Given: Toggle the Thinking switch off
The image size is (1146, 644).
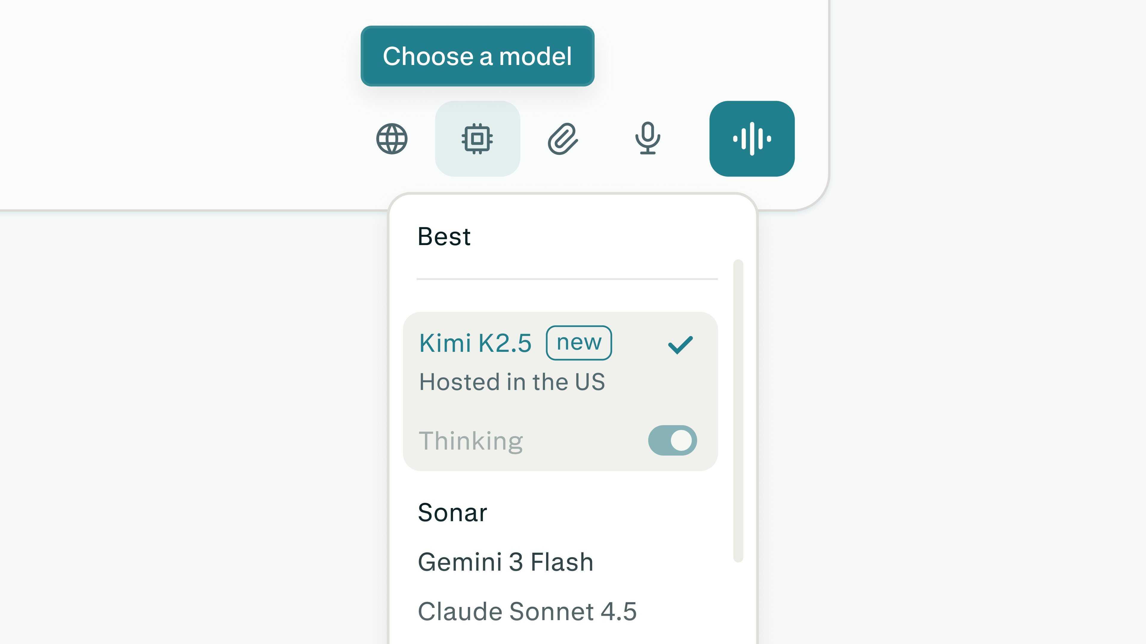Looking at the screenshot, I should click(672, 440).
